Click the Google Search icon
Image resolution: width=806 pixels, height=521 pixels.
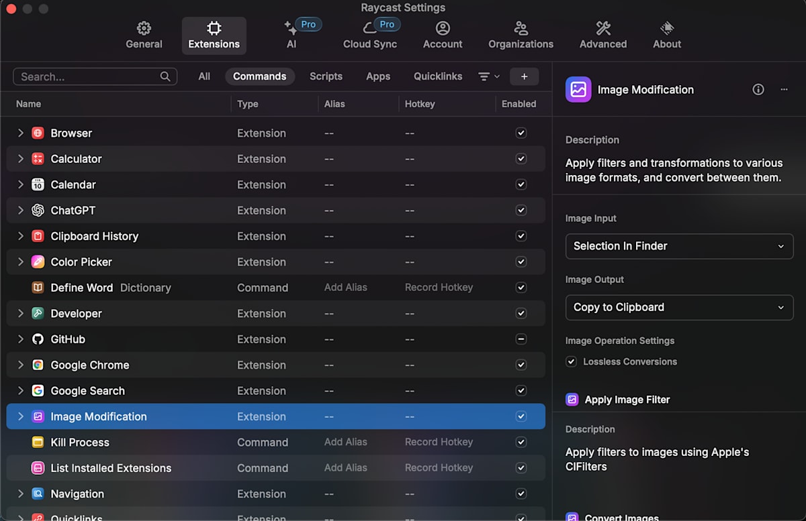(x=38, y=390)
